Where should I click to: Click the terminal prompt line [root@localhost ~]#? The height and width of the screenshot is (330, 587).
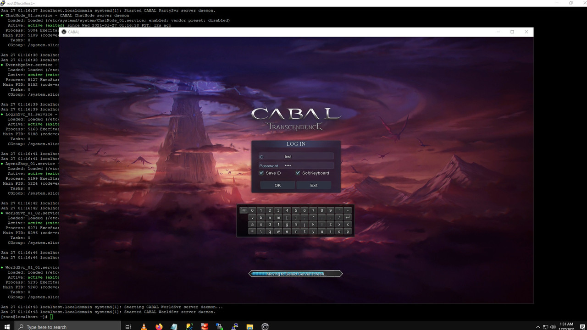[x=25, y=317]
